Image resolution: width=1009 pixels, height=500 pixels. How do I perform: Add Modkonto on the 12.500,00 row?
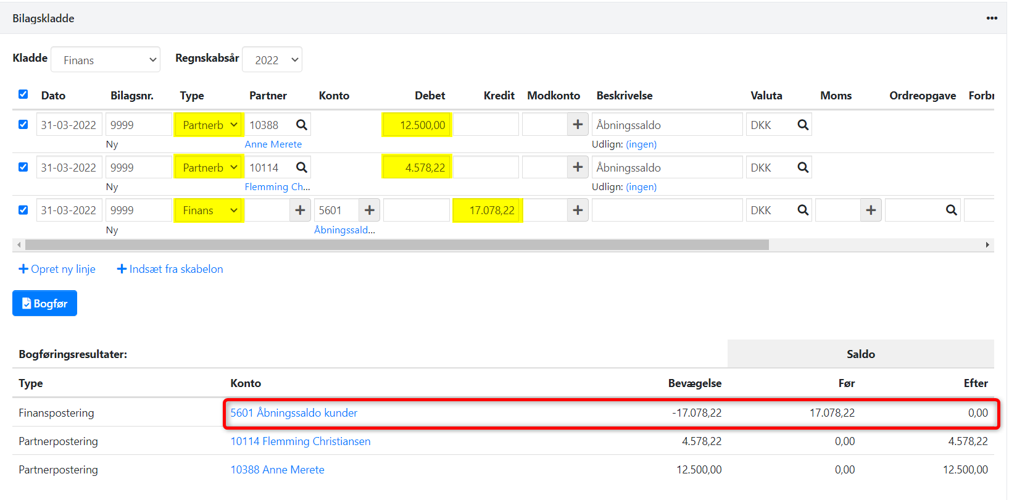point(578,125)
